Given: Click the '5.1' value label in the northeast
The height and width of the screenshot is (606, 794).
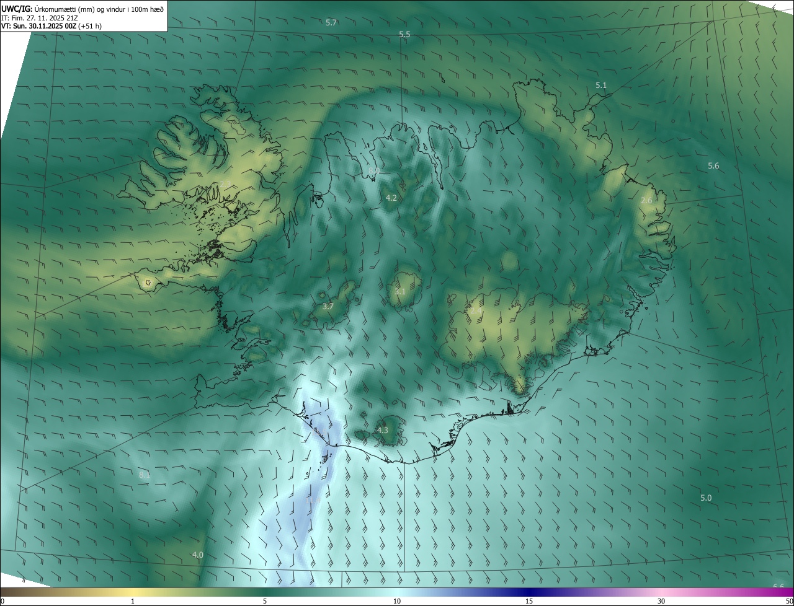Looking at the screenshot, I should point(601,85).
